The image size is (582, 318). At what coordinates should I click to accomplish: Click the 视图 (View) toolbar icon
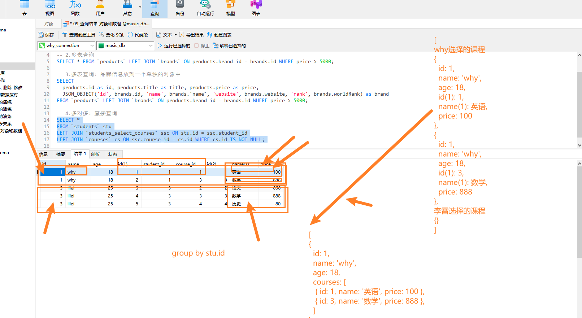coord(50,8)
